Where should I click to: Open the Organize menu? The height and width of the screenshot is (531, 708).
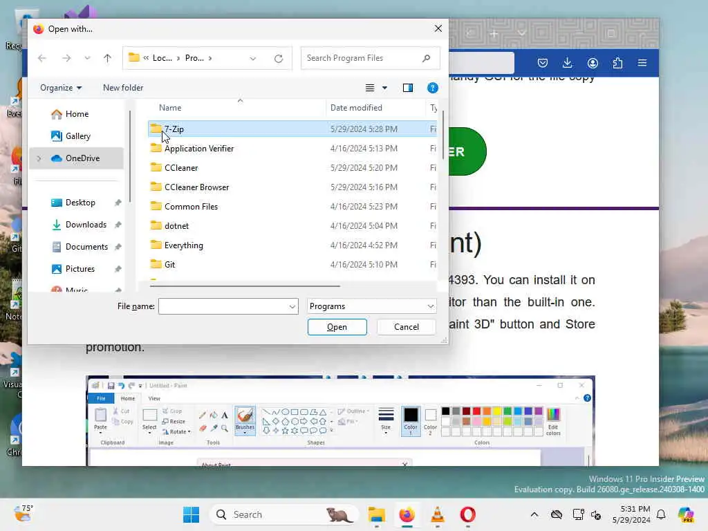[x=61, y=88]
